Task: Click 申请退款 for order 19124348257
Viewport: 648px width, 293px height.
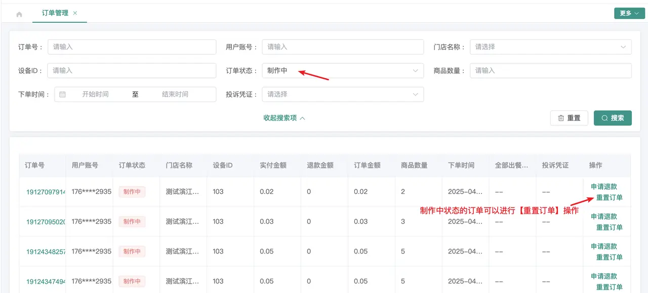Action: [604, 246]
